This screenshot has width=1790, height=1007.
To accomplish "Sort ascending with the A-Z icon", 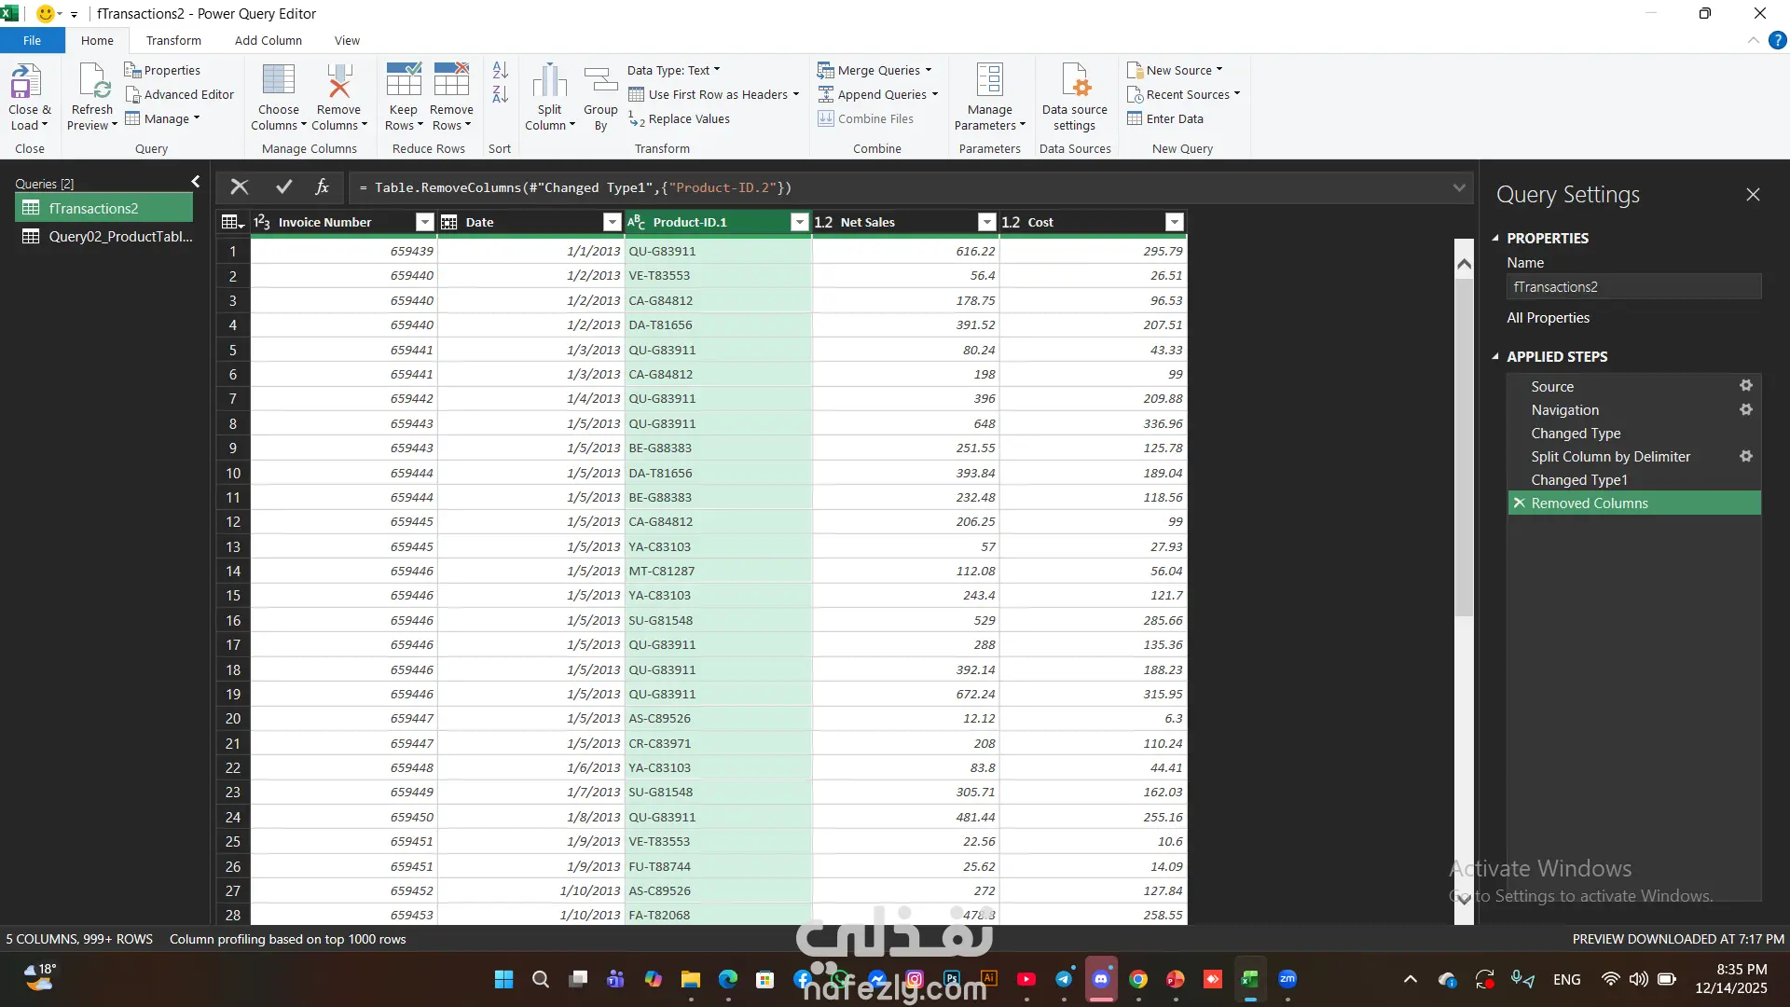I will click(500, 70).
